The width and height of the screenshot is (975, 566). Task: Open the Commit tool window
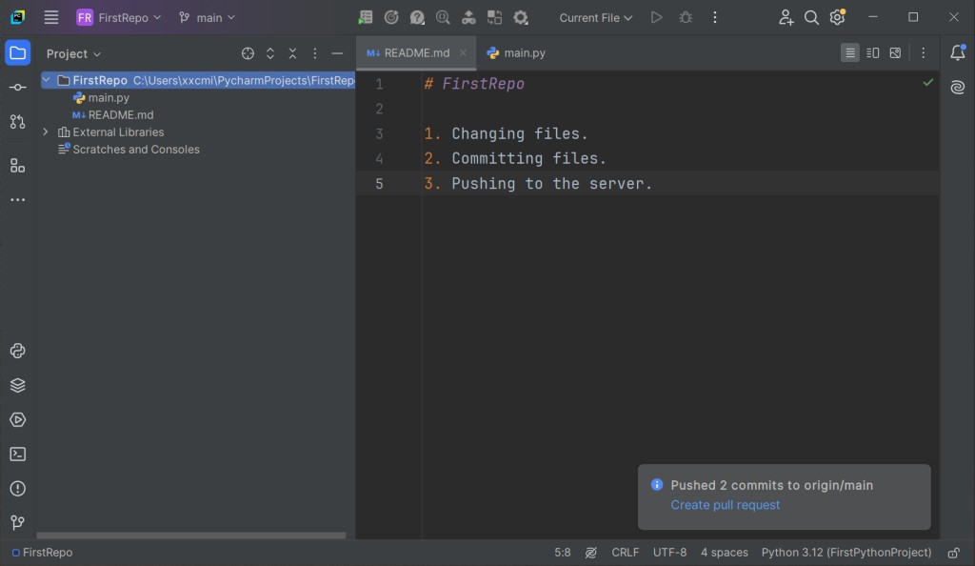click(x=17, y=88)
